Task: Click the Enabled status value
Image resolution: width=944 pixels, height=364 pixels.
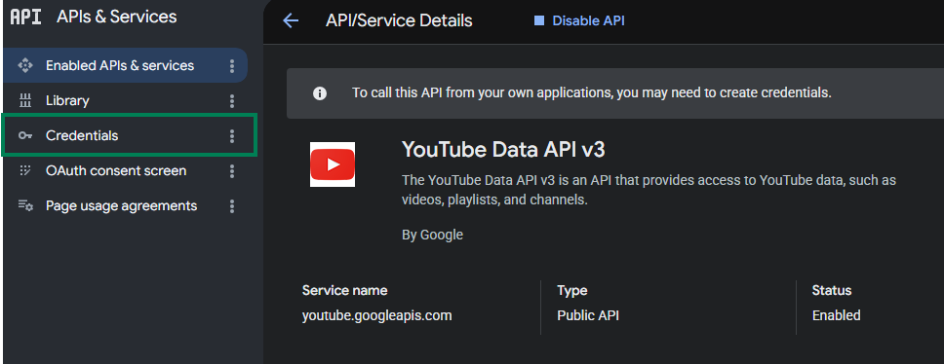Action: [836, 315]
